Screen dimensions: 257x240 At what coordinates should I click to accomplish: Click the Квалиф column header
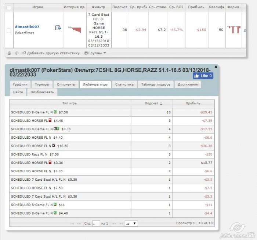point(217,7)
